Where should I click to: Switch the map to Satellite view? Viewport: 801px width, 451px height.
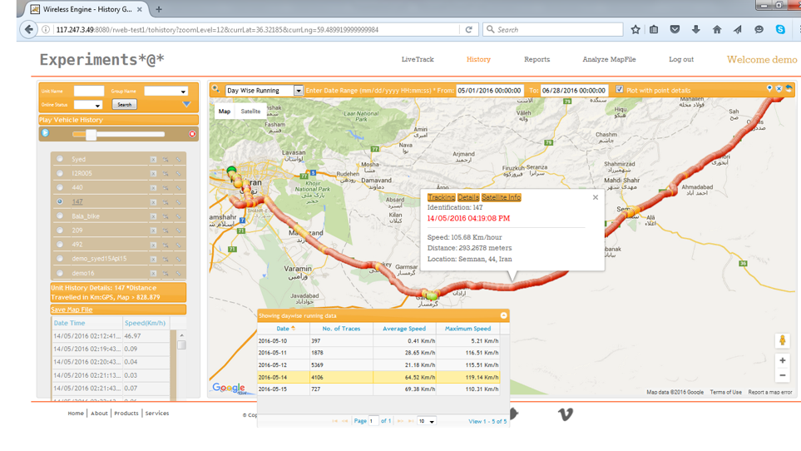click(x=250, y=111)
